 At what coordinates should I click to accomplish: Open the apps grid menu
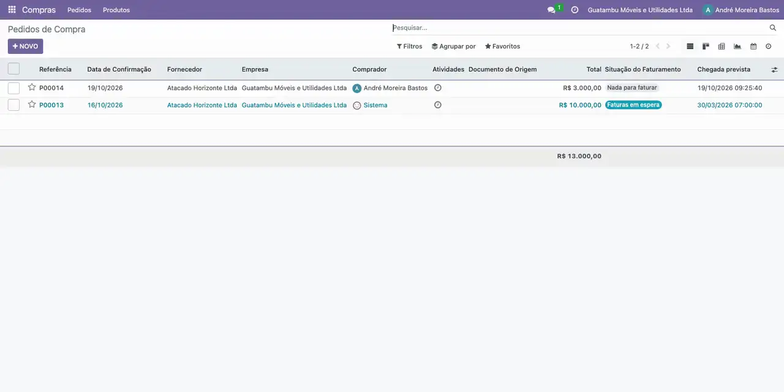[12, 10]
